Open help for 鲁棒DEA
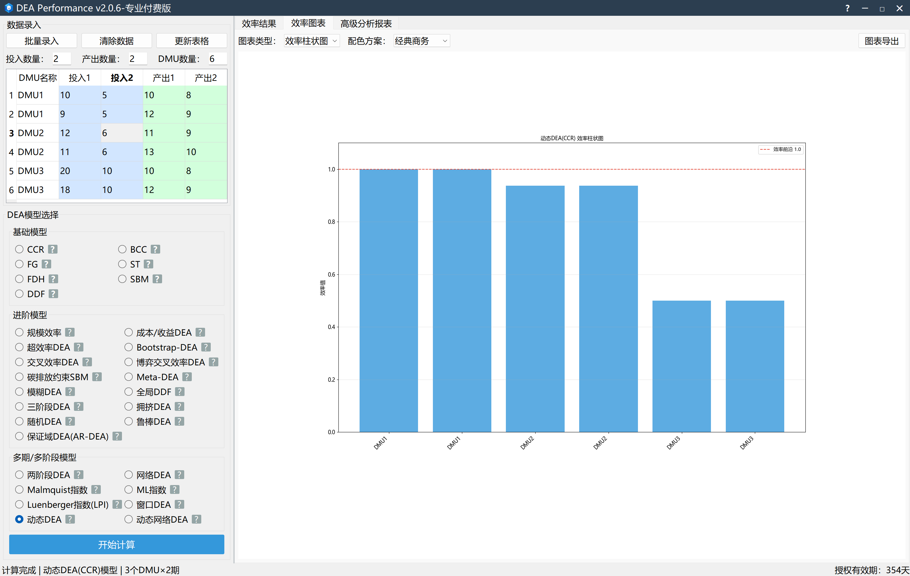 click(x=179, y=422)
